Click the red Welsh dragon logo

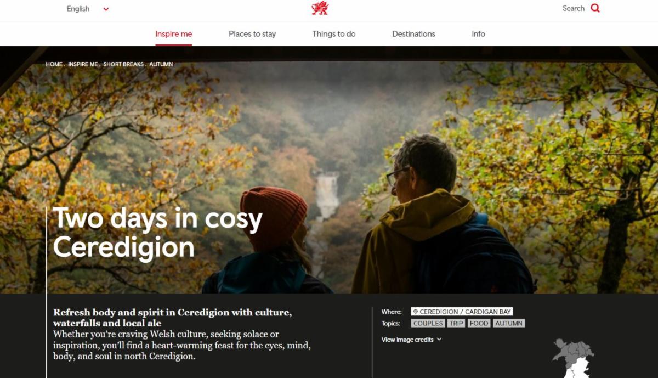click(x=320, y=8)
